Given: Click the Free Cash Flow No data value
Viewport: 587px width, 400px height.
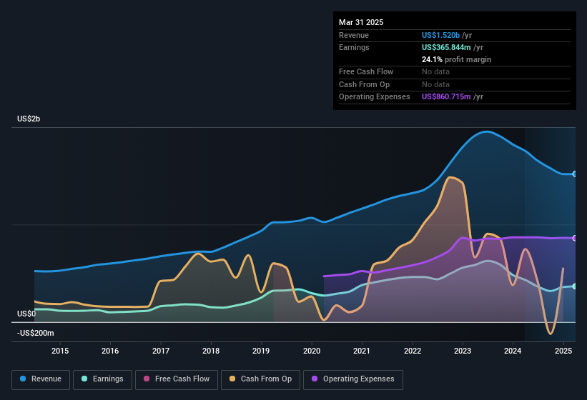Looking at the screenshot, I should pyautogui.click(x=435, y=71).
